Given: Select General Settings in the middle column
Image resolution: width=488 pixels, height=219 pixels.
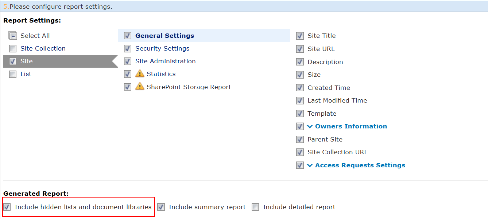Looking at the screenshot, I should pos(165,35).
